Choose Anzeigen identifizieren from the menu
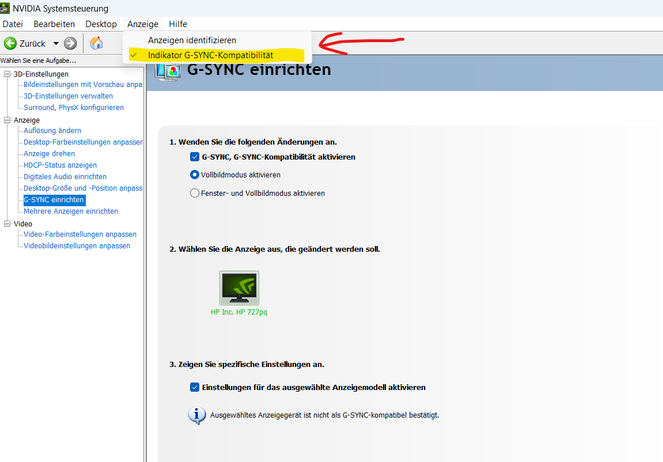 [217, 40]
